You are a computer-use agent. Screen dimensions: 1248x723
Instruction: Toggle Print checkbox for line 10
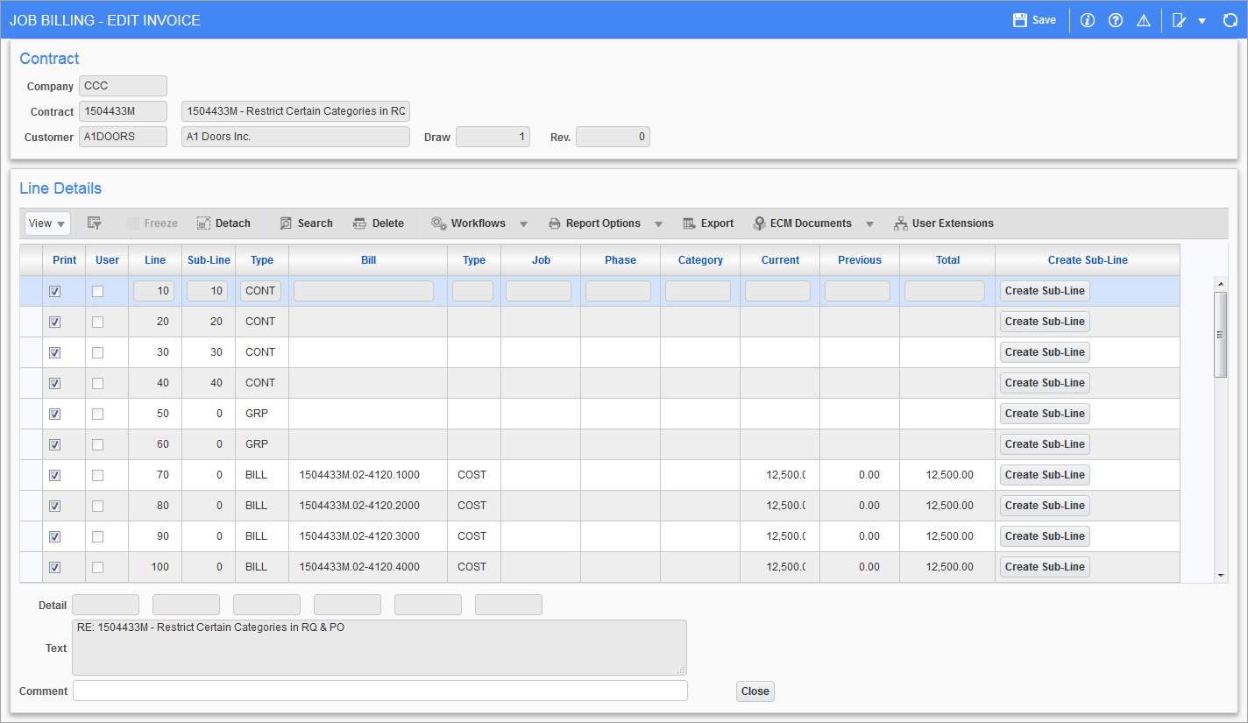tap(55, 291)
